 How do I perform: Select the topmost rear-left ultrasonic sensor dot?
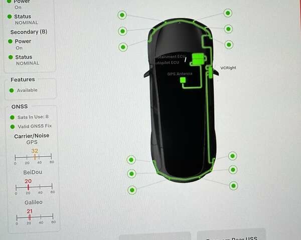coord(131,159)
